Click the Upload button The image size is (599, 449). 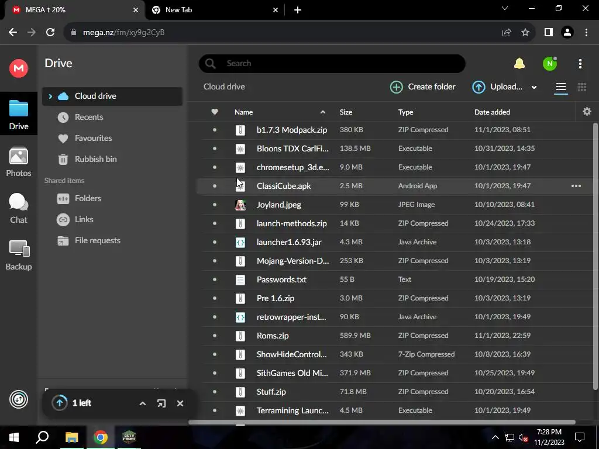(x=497, y=87)
